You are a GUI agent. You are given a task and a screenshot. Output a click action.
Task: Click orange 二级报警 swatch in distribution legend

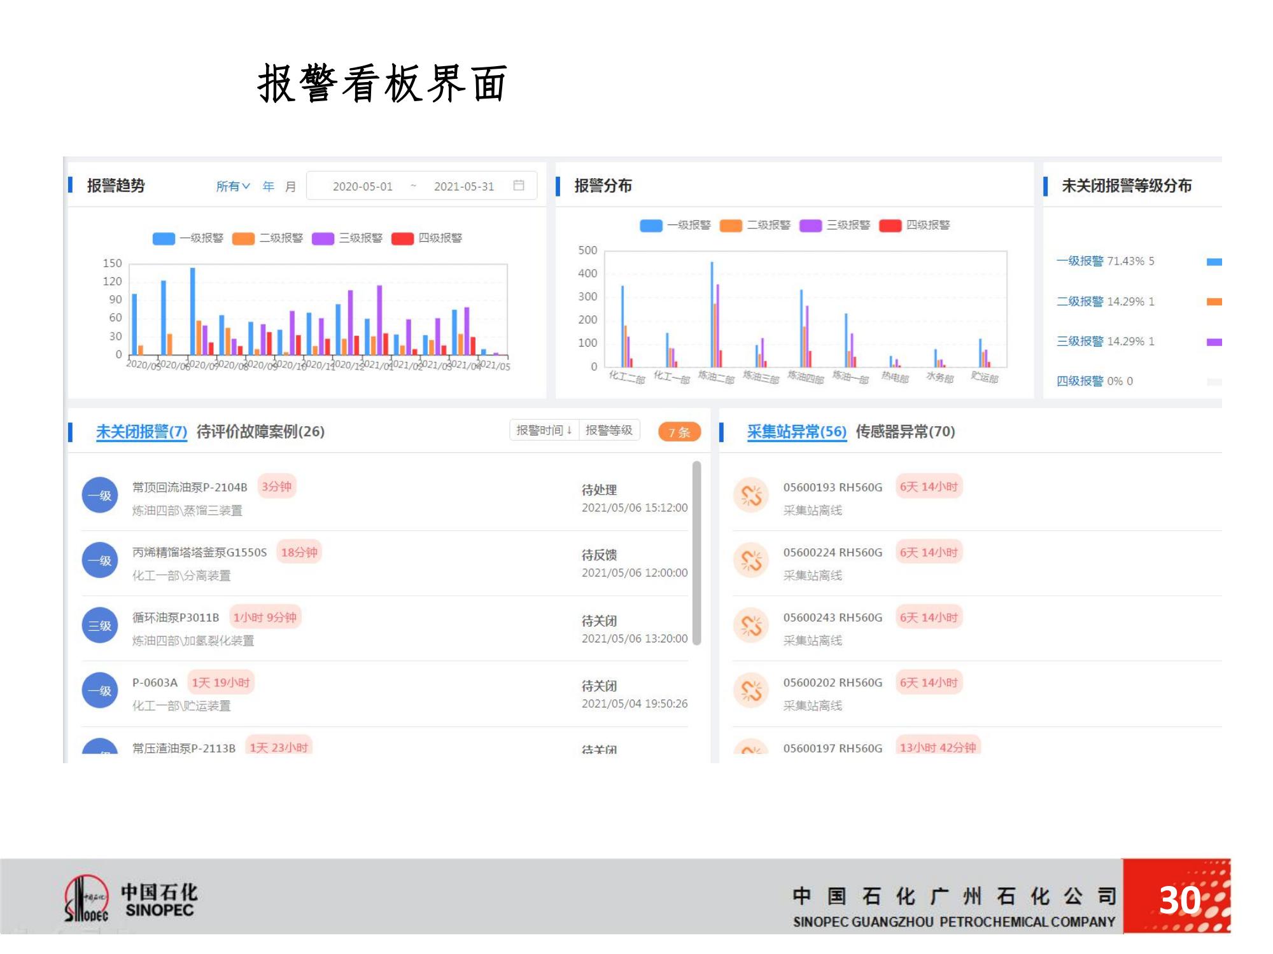pos(731,225)
